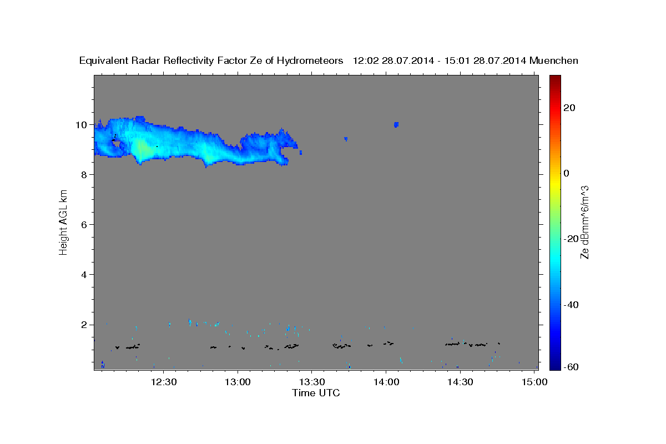The width and height of the screenshot is (666, 444).
Task: Click the isolated blue echo at 10 km near 14:05
Action: [396, 124]
